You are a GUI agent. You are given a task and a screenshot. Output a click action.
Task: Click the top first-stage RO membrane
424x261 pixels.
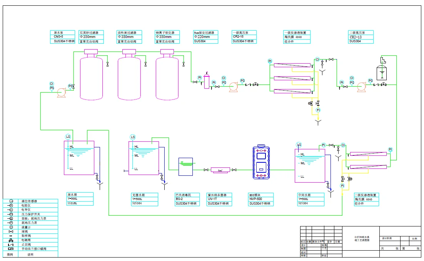tap(292, 65)
